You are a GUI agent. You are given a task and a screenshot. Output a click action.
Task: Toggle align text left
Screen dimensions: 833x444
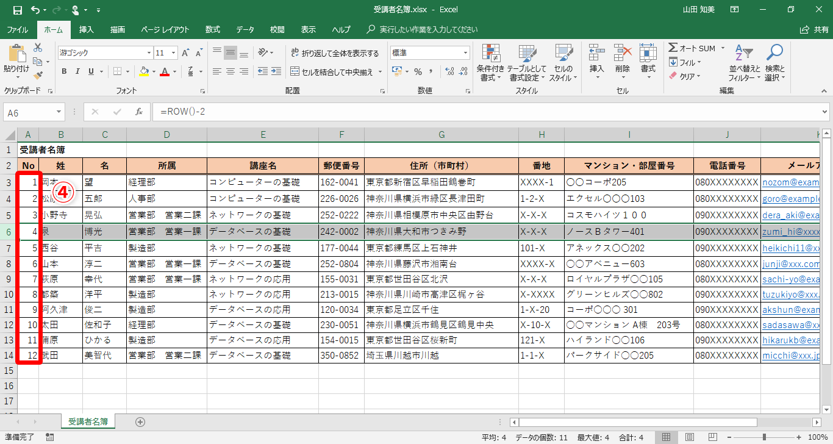[217, 71]
